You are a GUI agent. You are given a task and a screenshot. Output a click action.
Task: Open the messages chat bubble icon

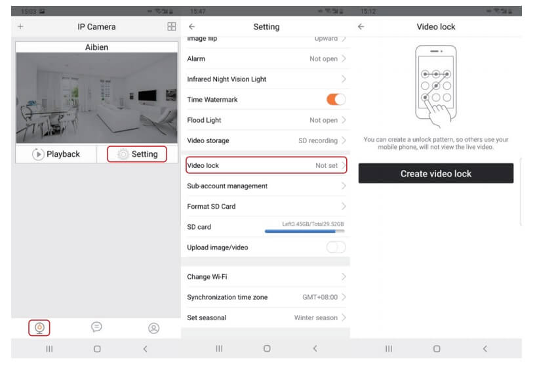pos(96,327)
